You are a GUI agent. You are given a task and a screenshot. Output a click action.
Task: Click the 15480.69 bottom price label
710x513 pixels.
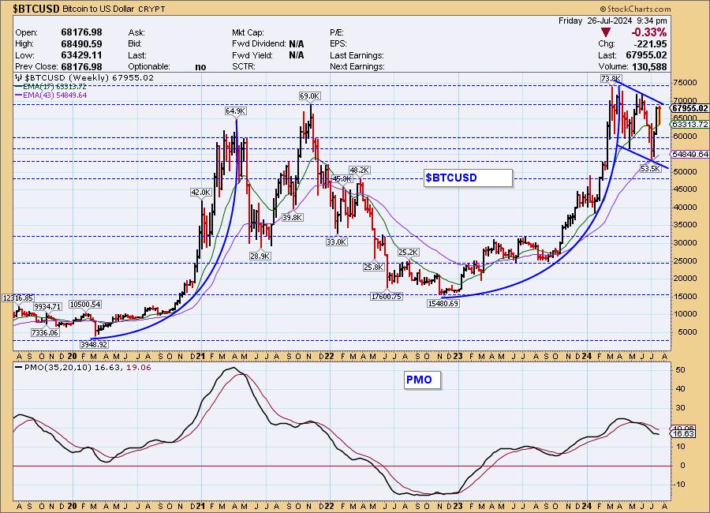click(443, 304)
